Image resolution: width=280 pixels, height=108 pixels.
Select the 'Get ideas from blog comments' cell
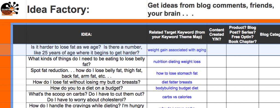(x=213, y=10)
